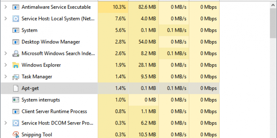Click the Antimalware Service Executable process icon

pyautogui.click(x=16, y=7)
